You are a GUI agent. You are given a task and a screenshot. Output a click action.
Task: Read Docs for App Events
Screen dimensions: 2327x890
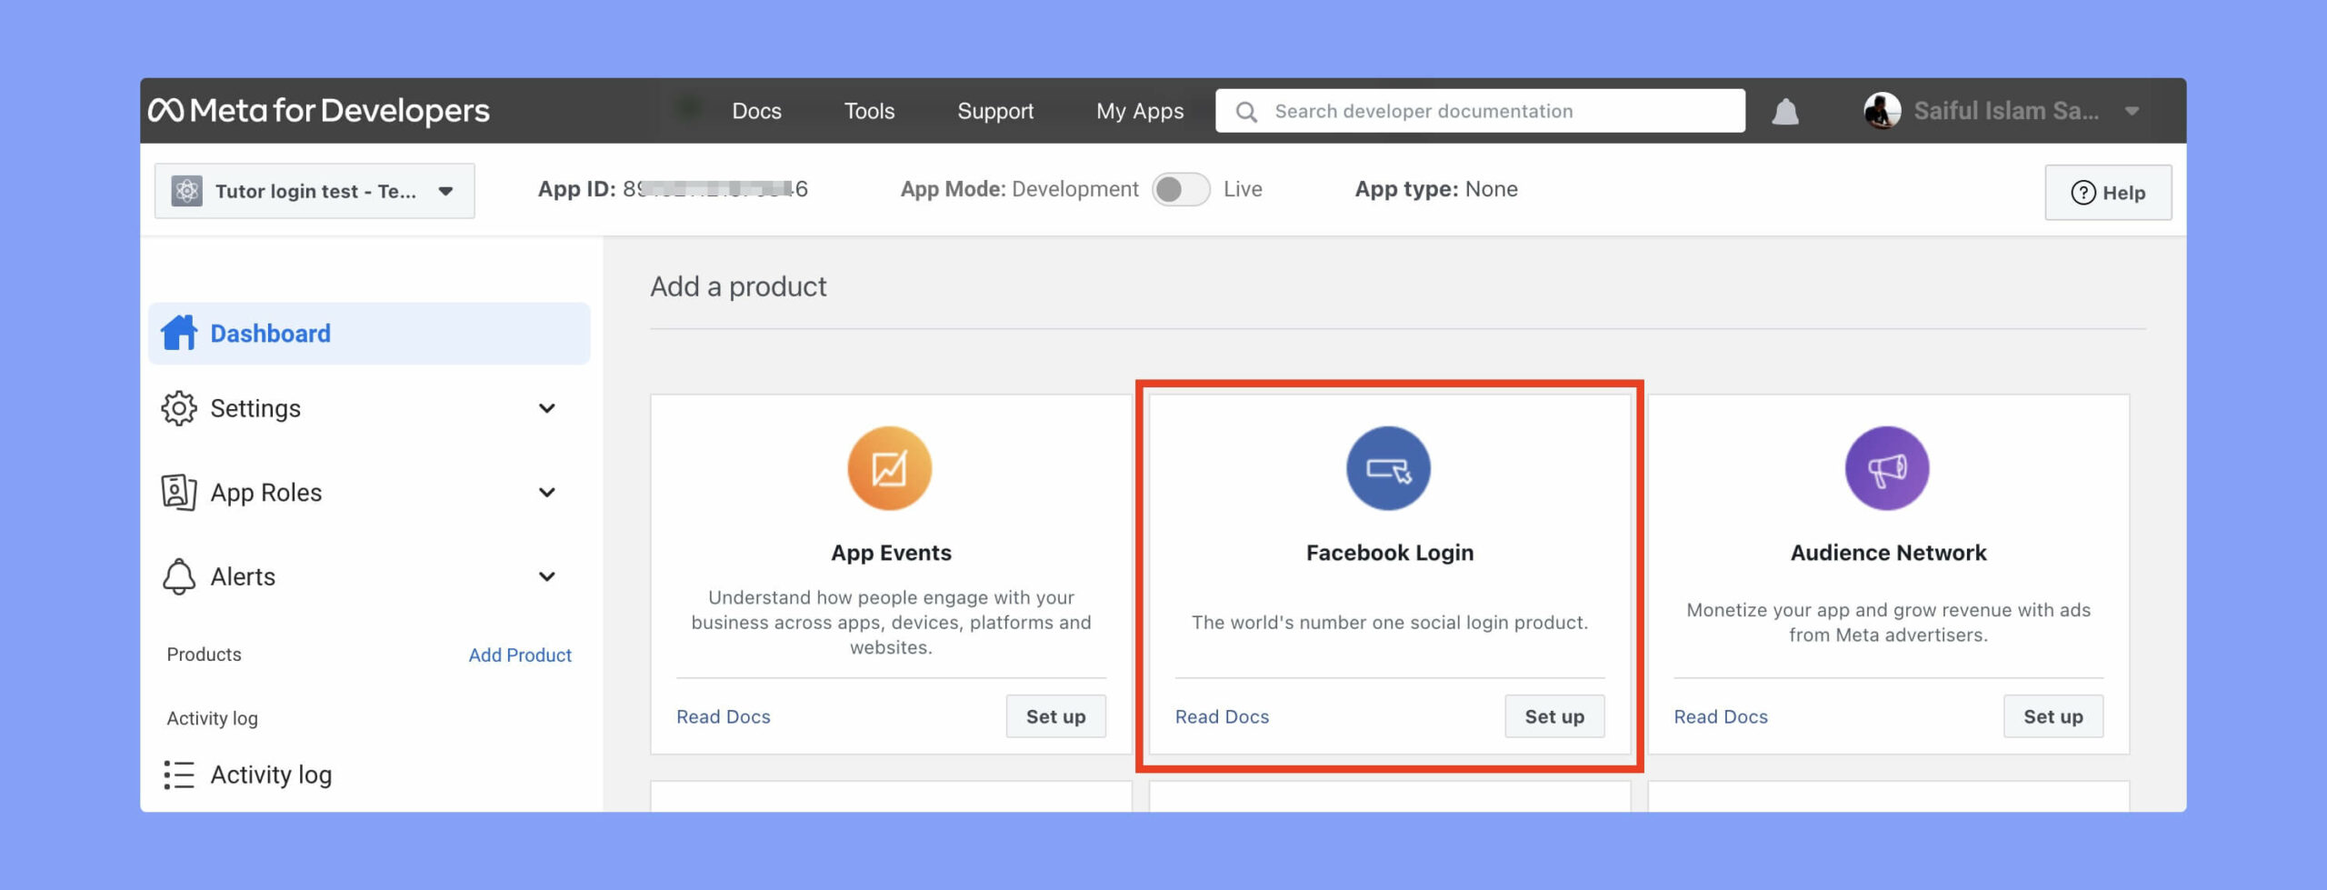point(723,716)
